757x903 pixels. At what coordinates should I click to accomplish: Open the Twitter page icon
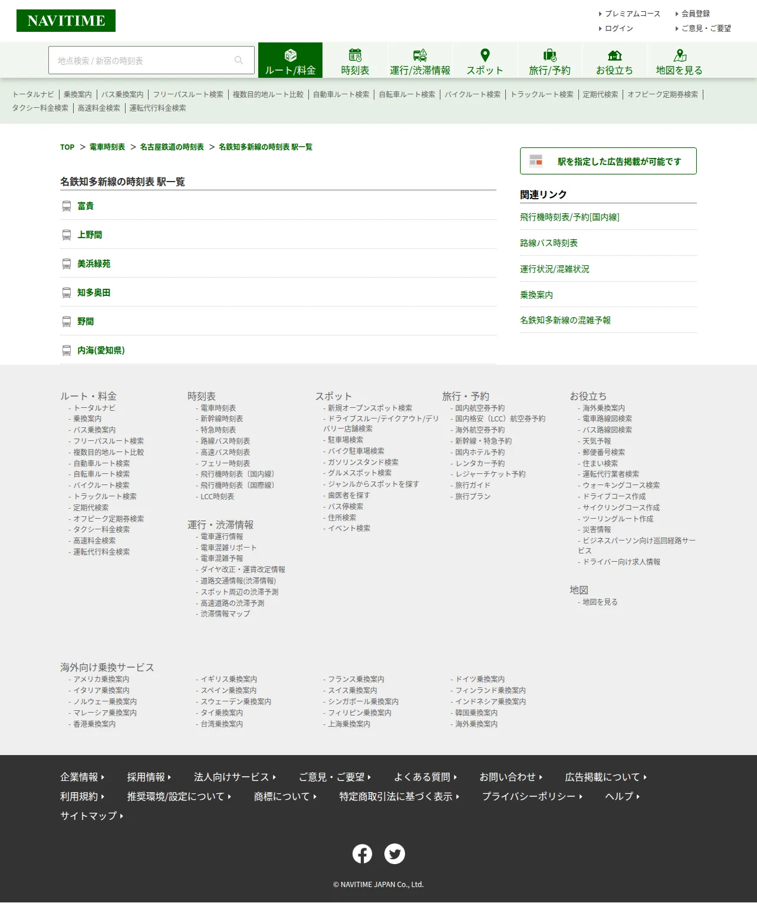click(x=394, y=853)
